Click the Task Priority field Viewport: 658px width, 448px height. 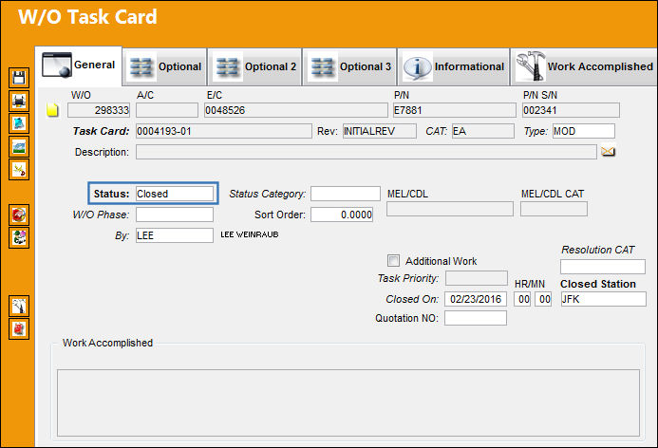[477, 278]
